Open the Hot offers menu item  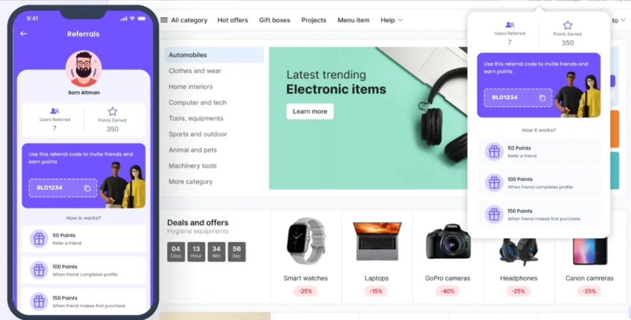click(233, 20)
